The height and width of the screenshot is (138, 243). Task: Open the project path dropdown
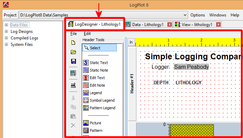pyautogui.click(x=186, y=15)
